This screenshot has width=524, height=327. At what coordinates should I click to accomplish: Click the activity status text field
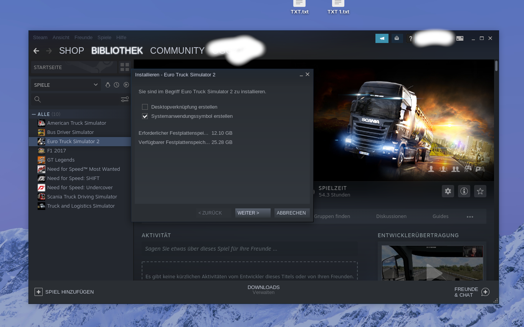250,249
